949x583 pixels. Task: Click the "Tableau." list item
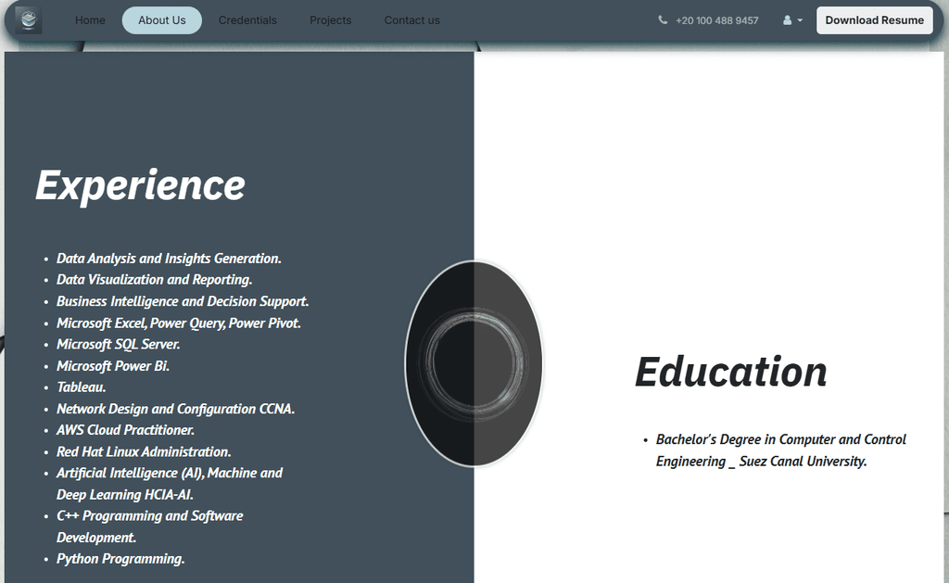pyautogui.click(x=82, y=387)
